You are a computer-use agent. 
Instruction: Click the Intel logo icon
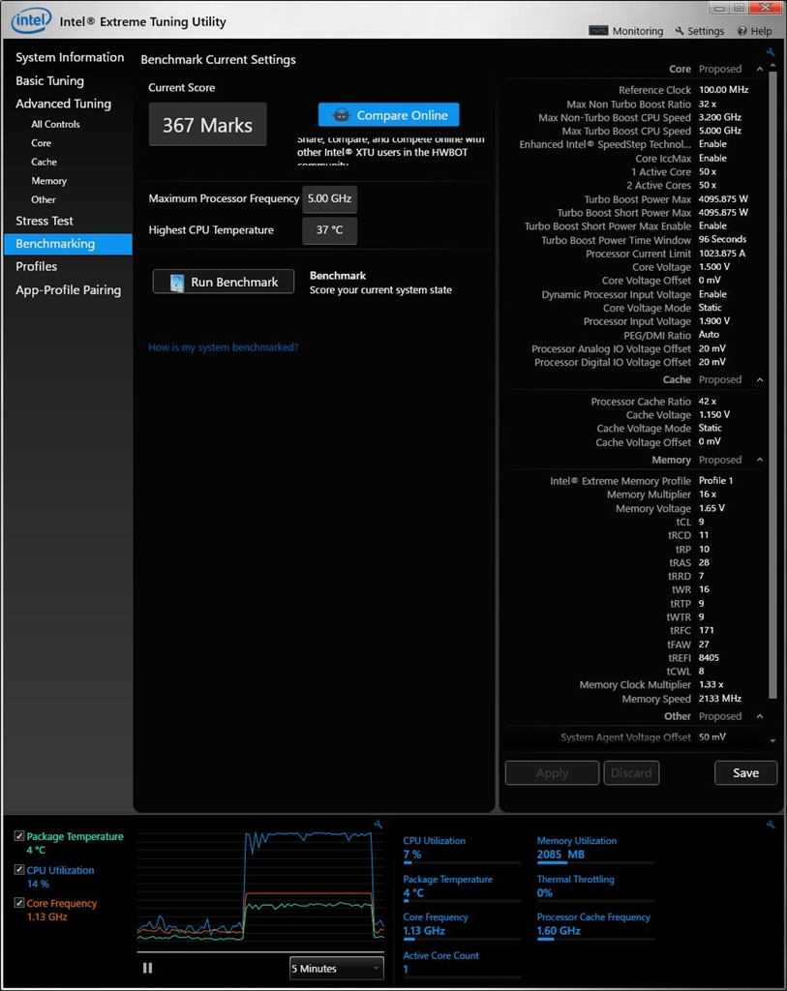point(31,21)
